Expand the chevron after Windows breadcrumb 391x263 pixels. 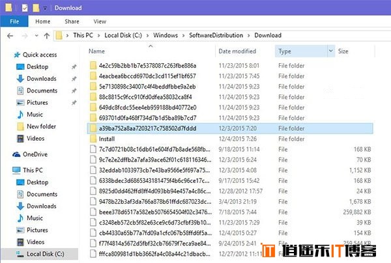point(184,36)
